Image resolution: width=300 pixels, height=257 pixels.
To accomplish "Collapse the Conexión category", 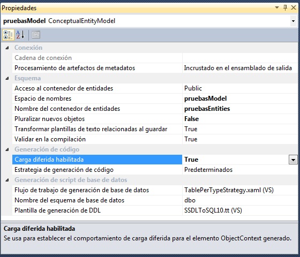I will coord(7,48).
